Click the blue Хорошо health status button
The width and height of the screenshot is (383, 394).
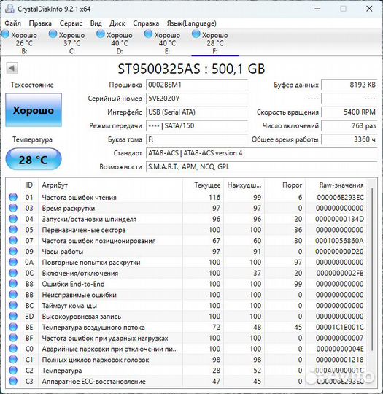[34, 109]
